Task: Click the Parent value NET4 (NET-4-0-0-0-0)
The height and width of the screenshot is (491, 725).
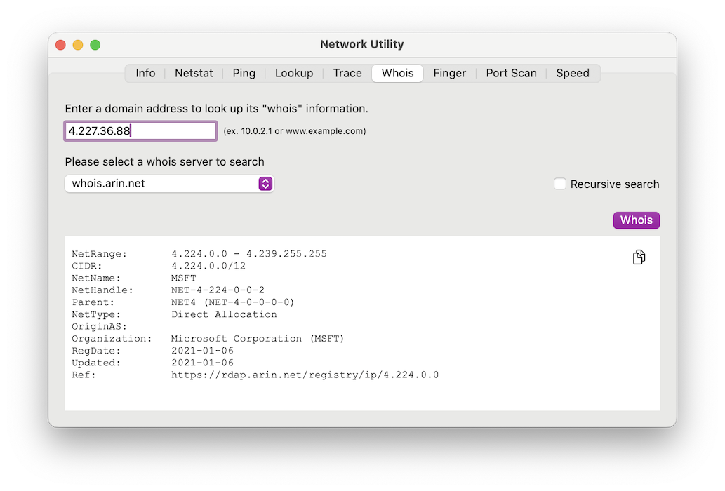Action: pyautogui.click(x=232, y=302)
